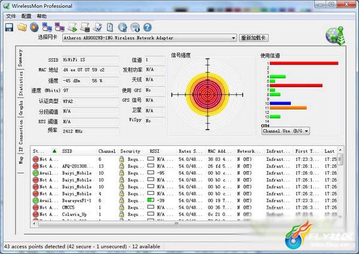The image size is (359, 254).
Task: Open the Channel Use B/G dropdown
Action: tap(285, 131)
